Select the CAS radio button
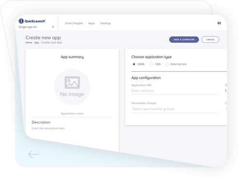Image resolution: width=241 pixels, height=181 pixels. [x=151, y=64]
